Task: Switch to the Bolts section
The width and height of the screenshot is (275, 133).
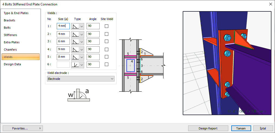Action: pyautogui.click(x=7, y=28)
